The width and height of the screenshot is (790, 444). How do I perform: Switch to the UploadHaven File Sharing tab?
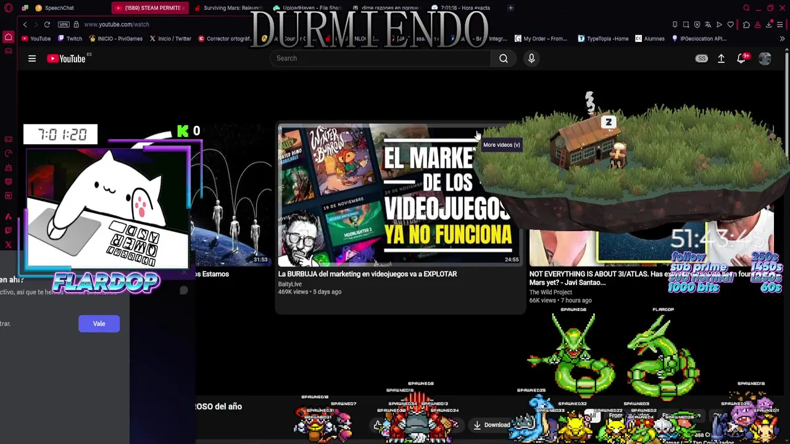point(307,8)
